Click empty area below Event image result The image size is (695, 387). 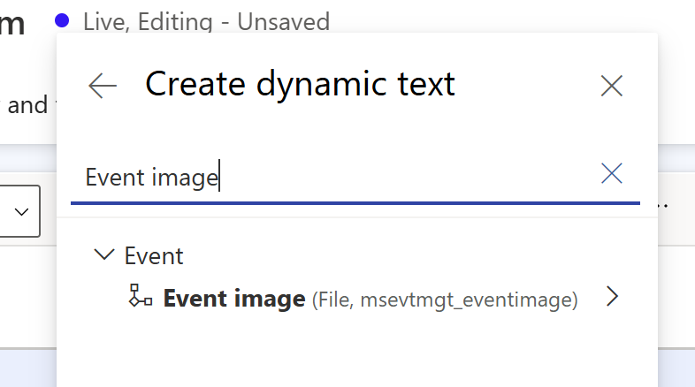(354, 351)
